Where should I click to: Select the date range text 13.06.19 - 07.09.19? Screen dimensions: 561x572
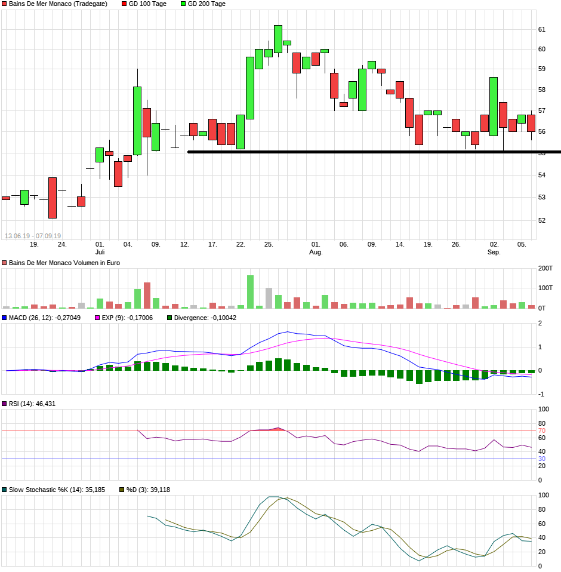[x=33, y=236]
